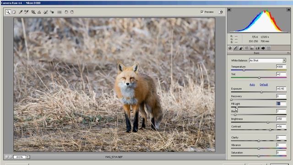293x165 pixels.
Task: Zoom out with the minus button
Action: [7, 157]
